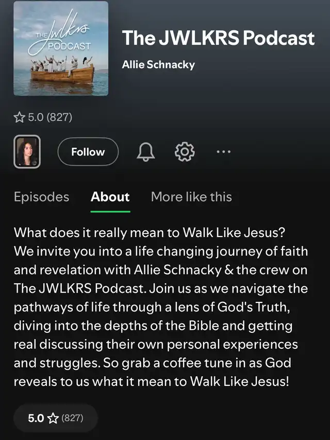This screenshot has width=330, height=440.
Task: Turn on notifications with the bell icon
Action: [145, 152]
